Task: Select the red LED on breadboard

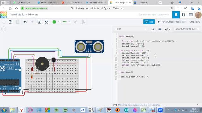Action: click(32, 69)
